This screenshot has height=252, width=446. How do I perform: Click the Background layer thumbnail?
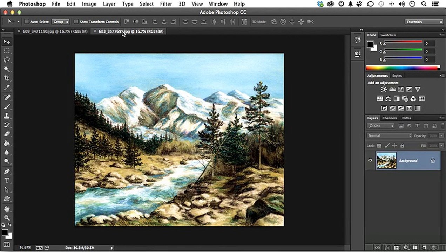(386, 161)
